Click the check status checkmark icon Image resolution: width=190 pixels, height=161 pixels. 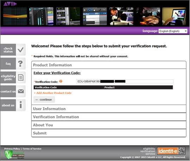[21, 50]
